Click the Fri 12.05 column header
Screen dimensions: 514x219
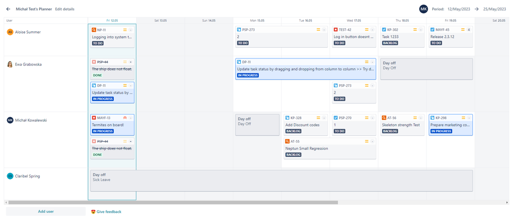112,21
